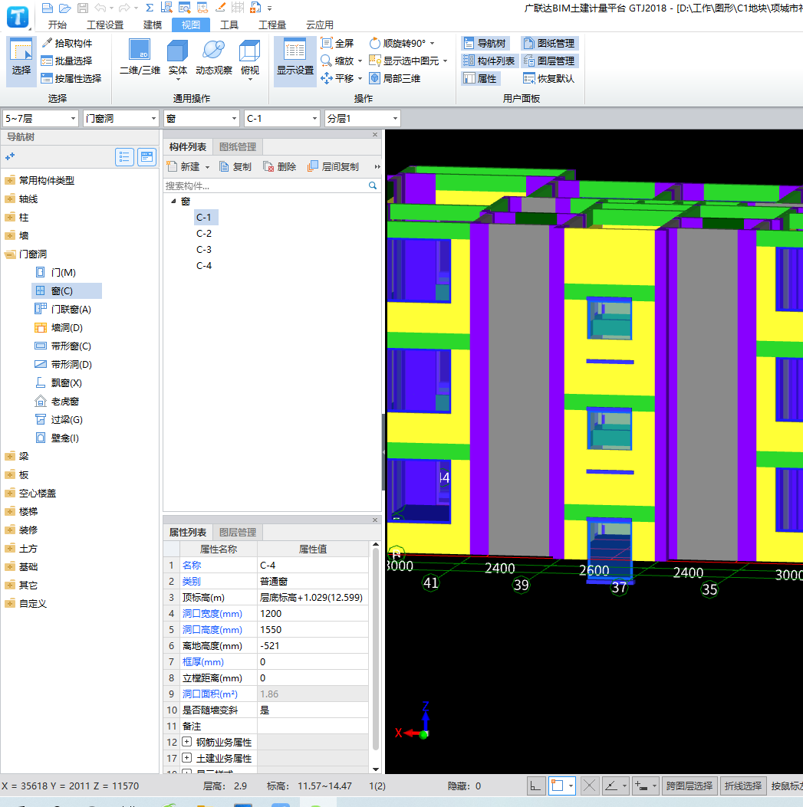Click the properties panel scrollbar down arrow
The image size is (803, 807).
coord(376,769)
